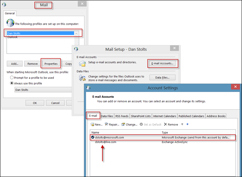Click the profiles globe icon in Mail
The width and height of the screenshot is (242, 177).
click(x=10, y=23)
